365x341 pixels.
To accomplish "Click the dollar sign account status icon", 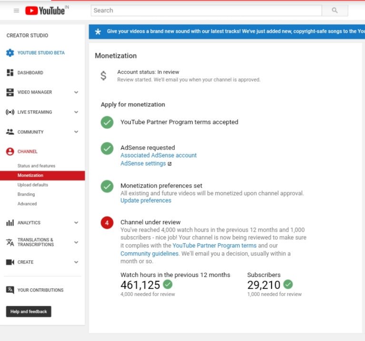I will pos(103,76).
